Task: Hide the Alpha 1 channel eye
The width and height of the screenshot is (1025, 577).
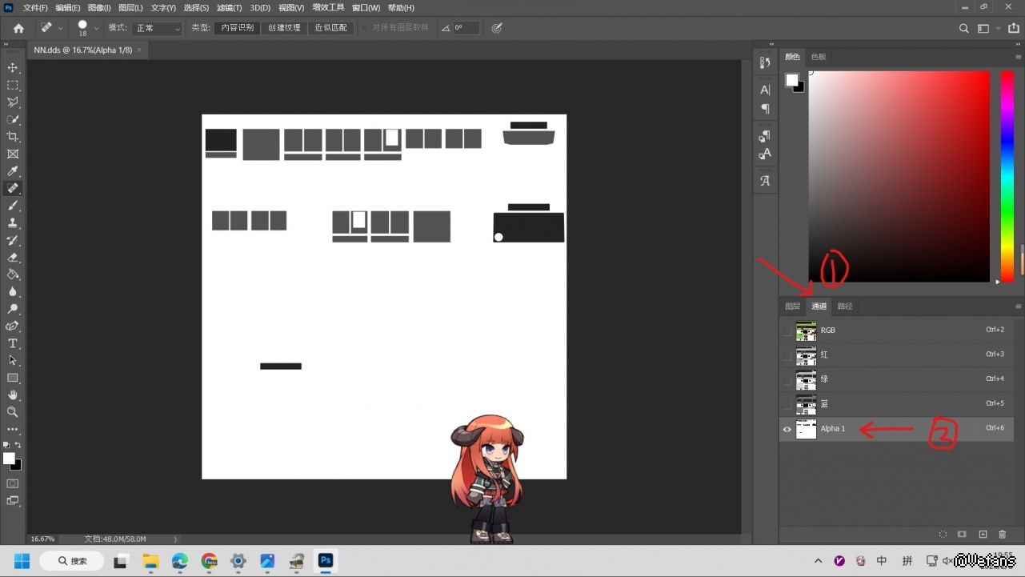Action: pos(787,429)
